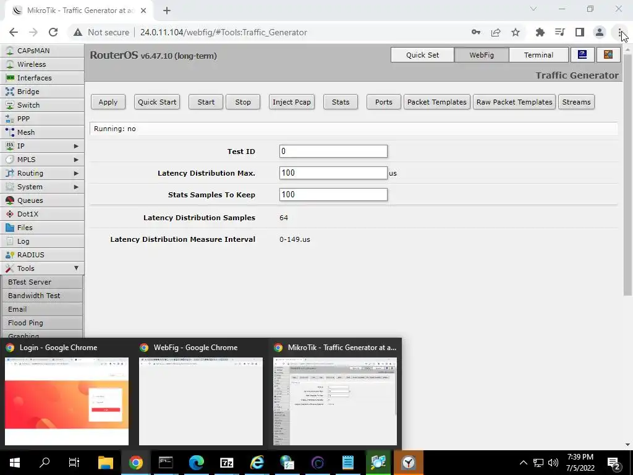Switch to the WebFig tab
This screenshot has height=475, width=633.
(481, 55)
